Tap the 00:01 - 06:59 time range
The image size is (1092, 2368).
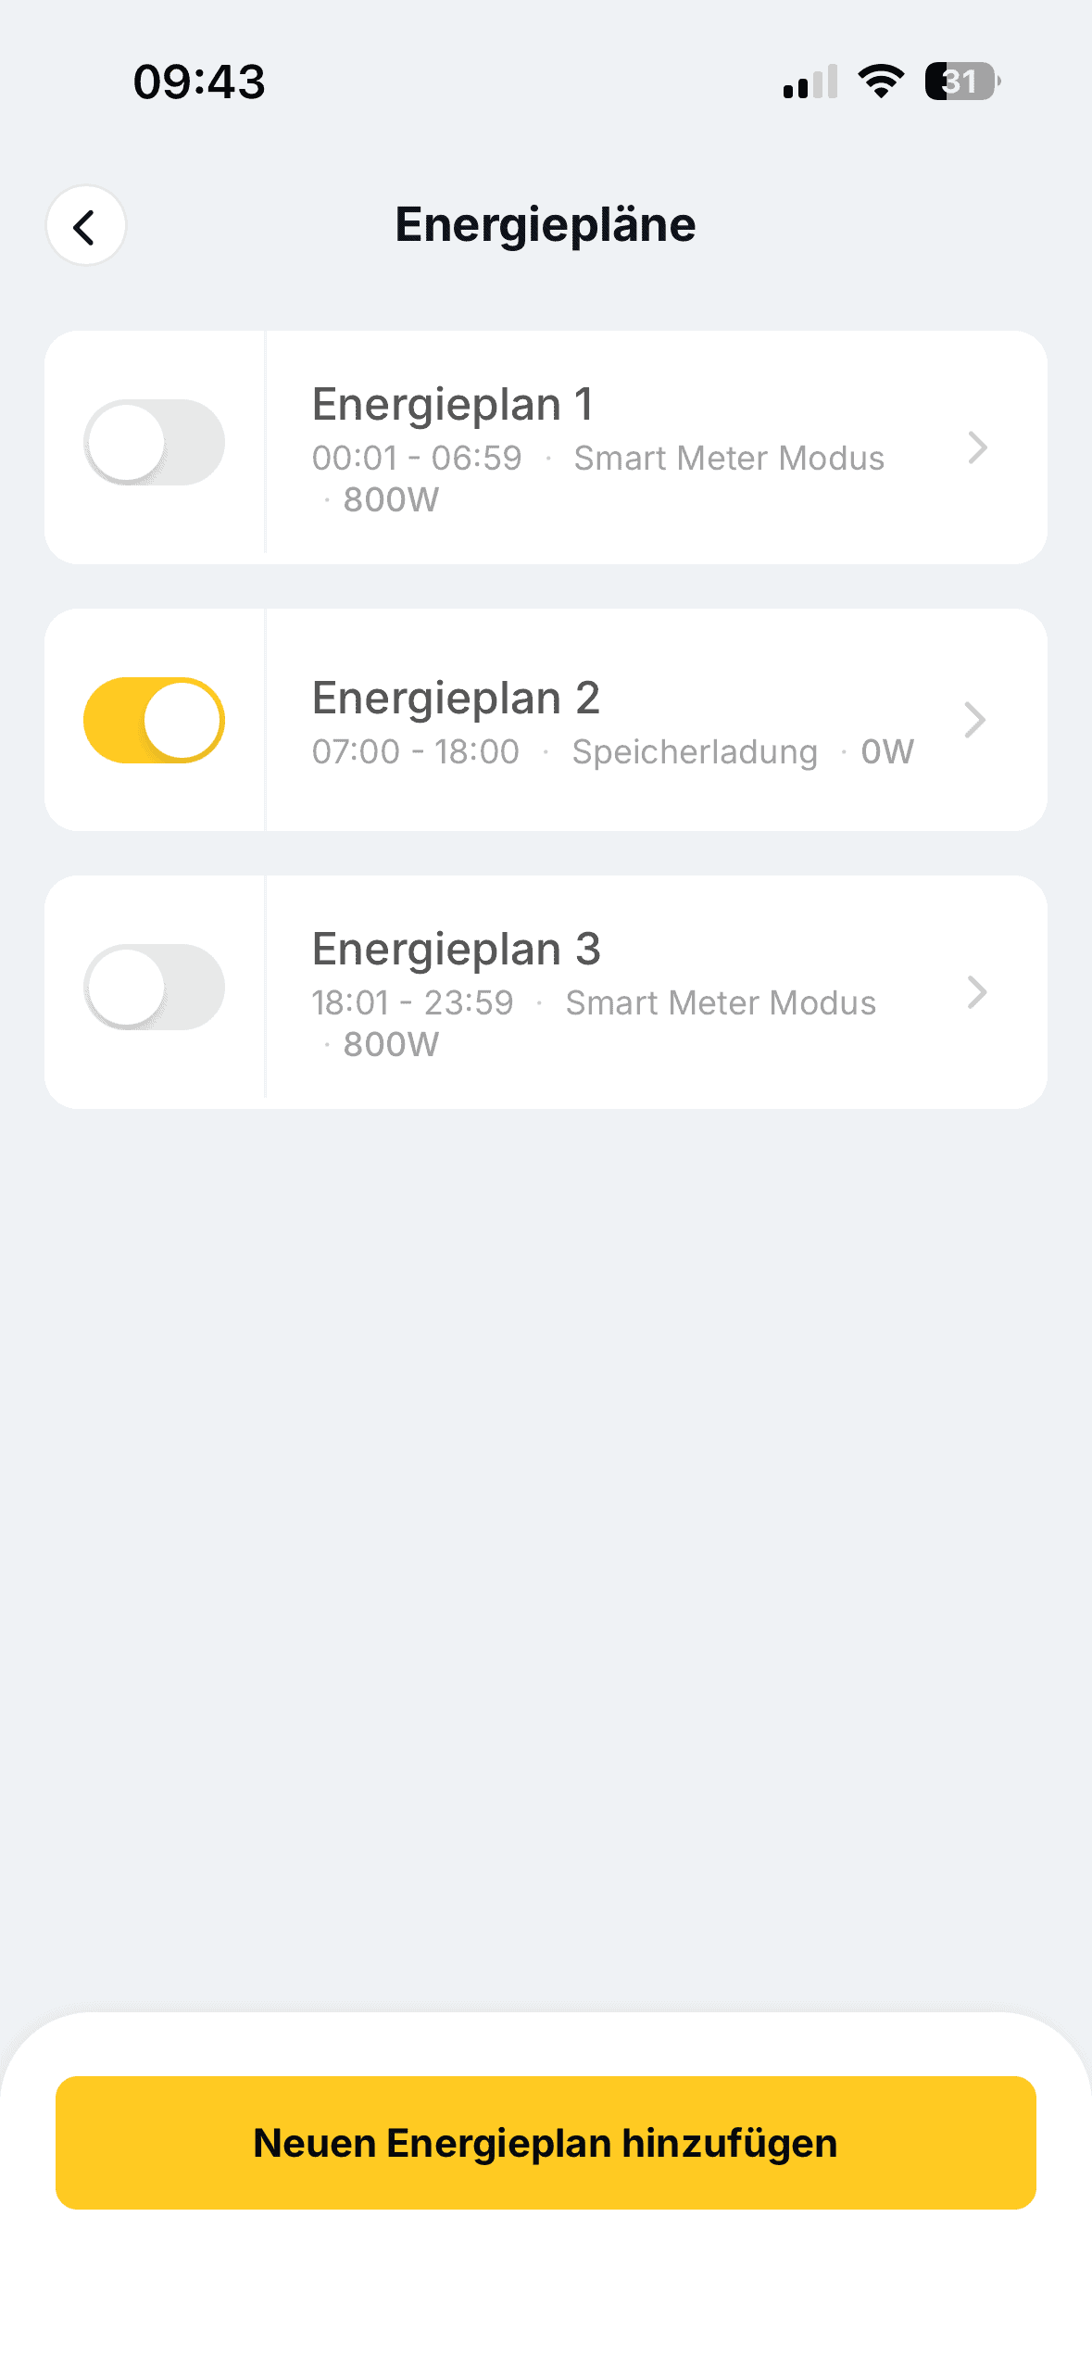(x=417, y=458)
